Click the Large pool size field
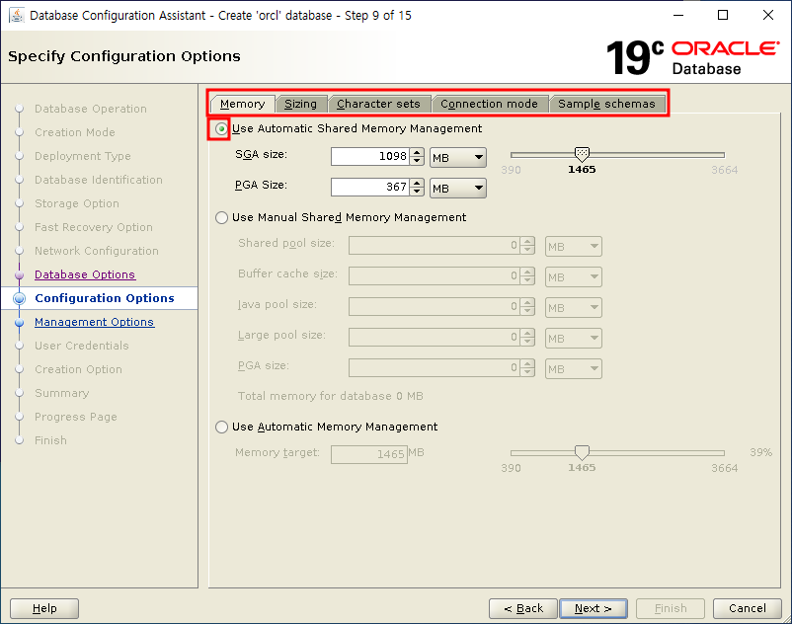Image resolution: width=792 pixels, height=624 pixels. point(435,338)
